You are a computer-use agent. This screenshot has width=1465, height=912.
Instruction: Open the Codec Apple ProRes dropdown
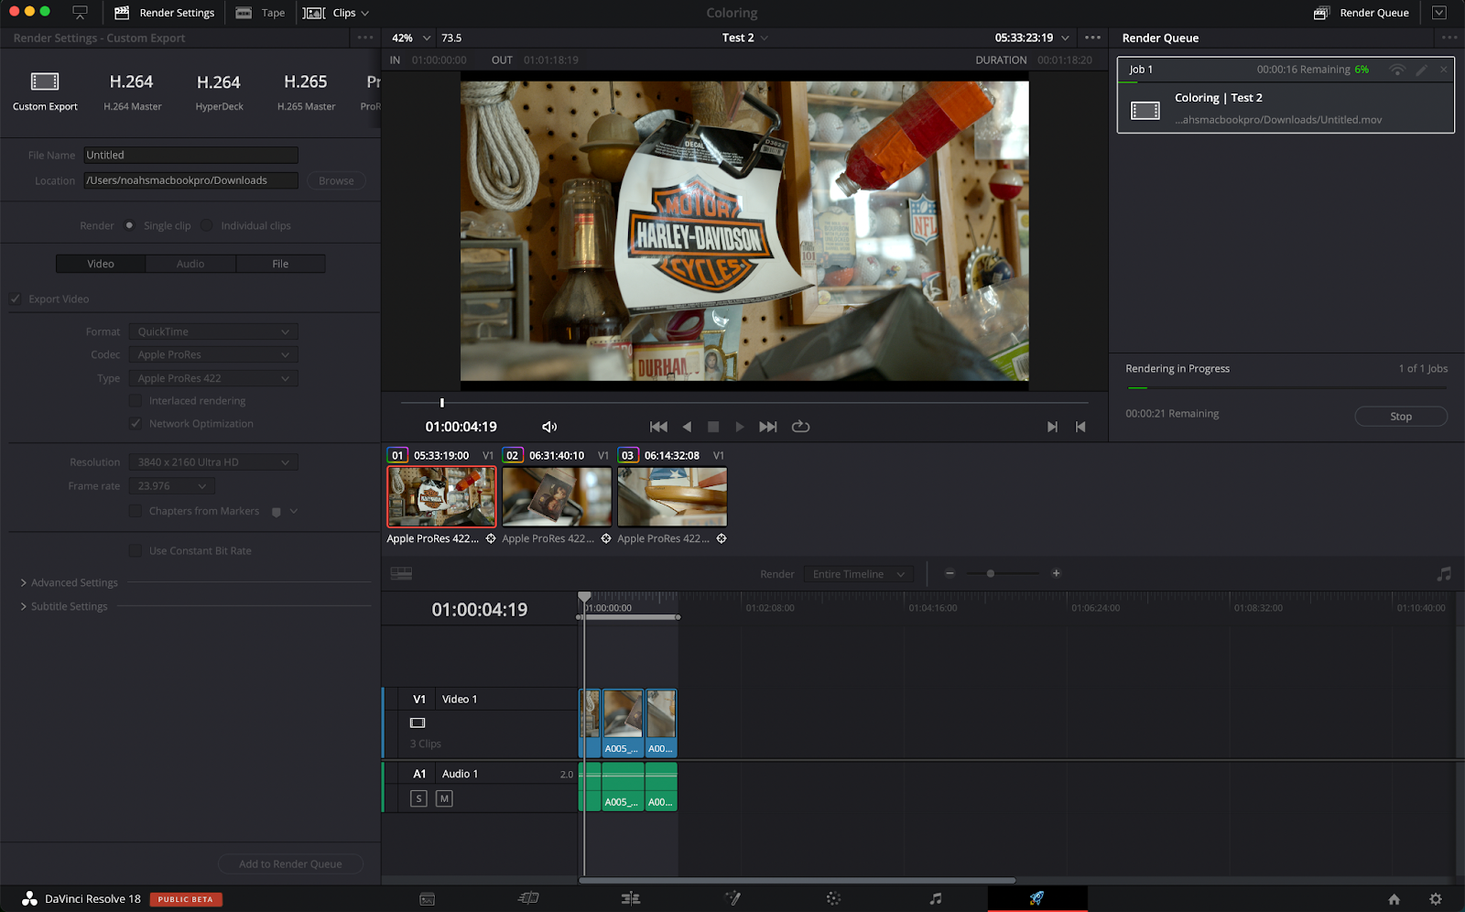pos(213,354)
